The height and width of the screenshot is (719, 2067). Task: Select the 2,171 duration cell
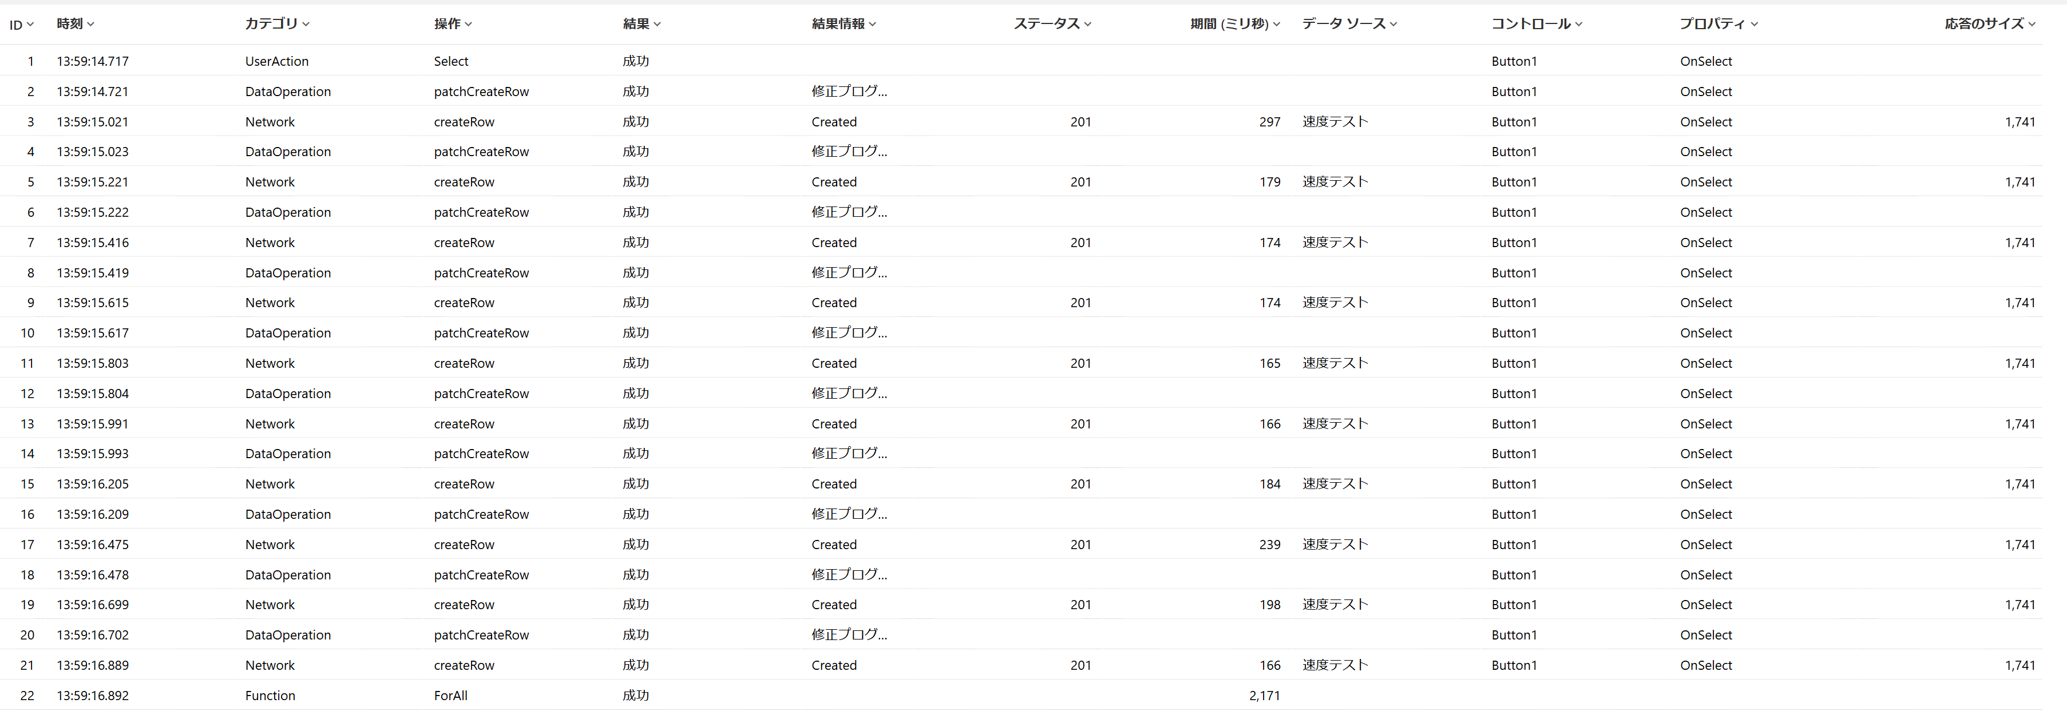tap(1264, 696)
